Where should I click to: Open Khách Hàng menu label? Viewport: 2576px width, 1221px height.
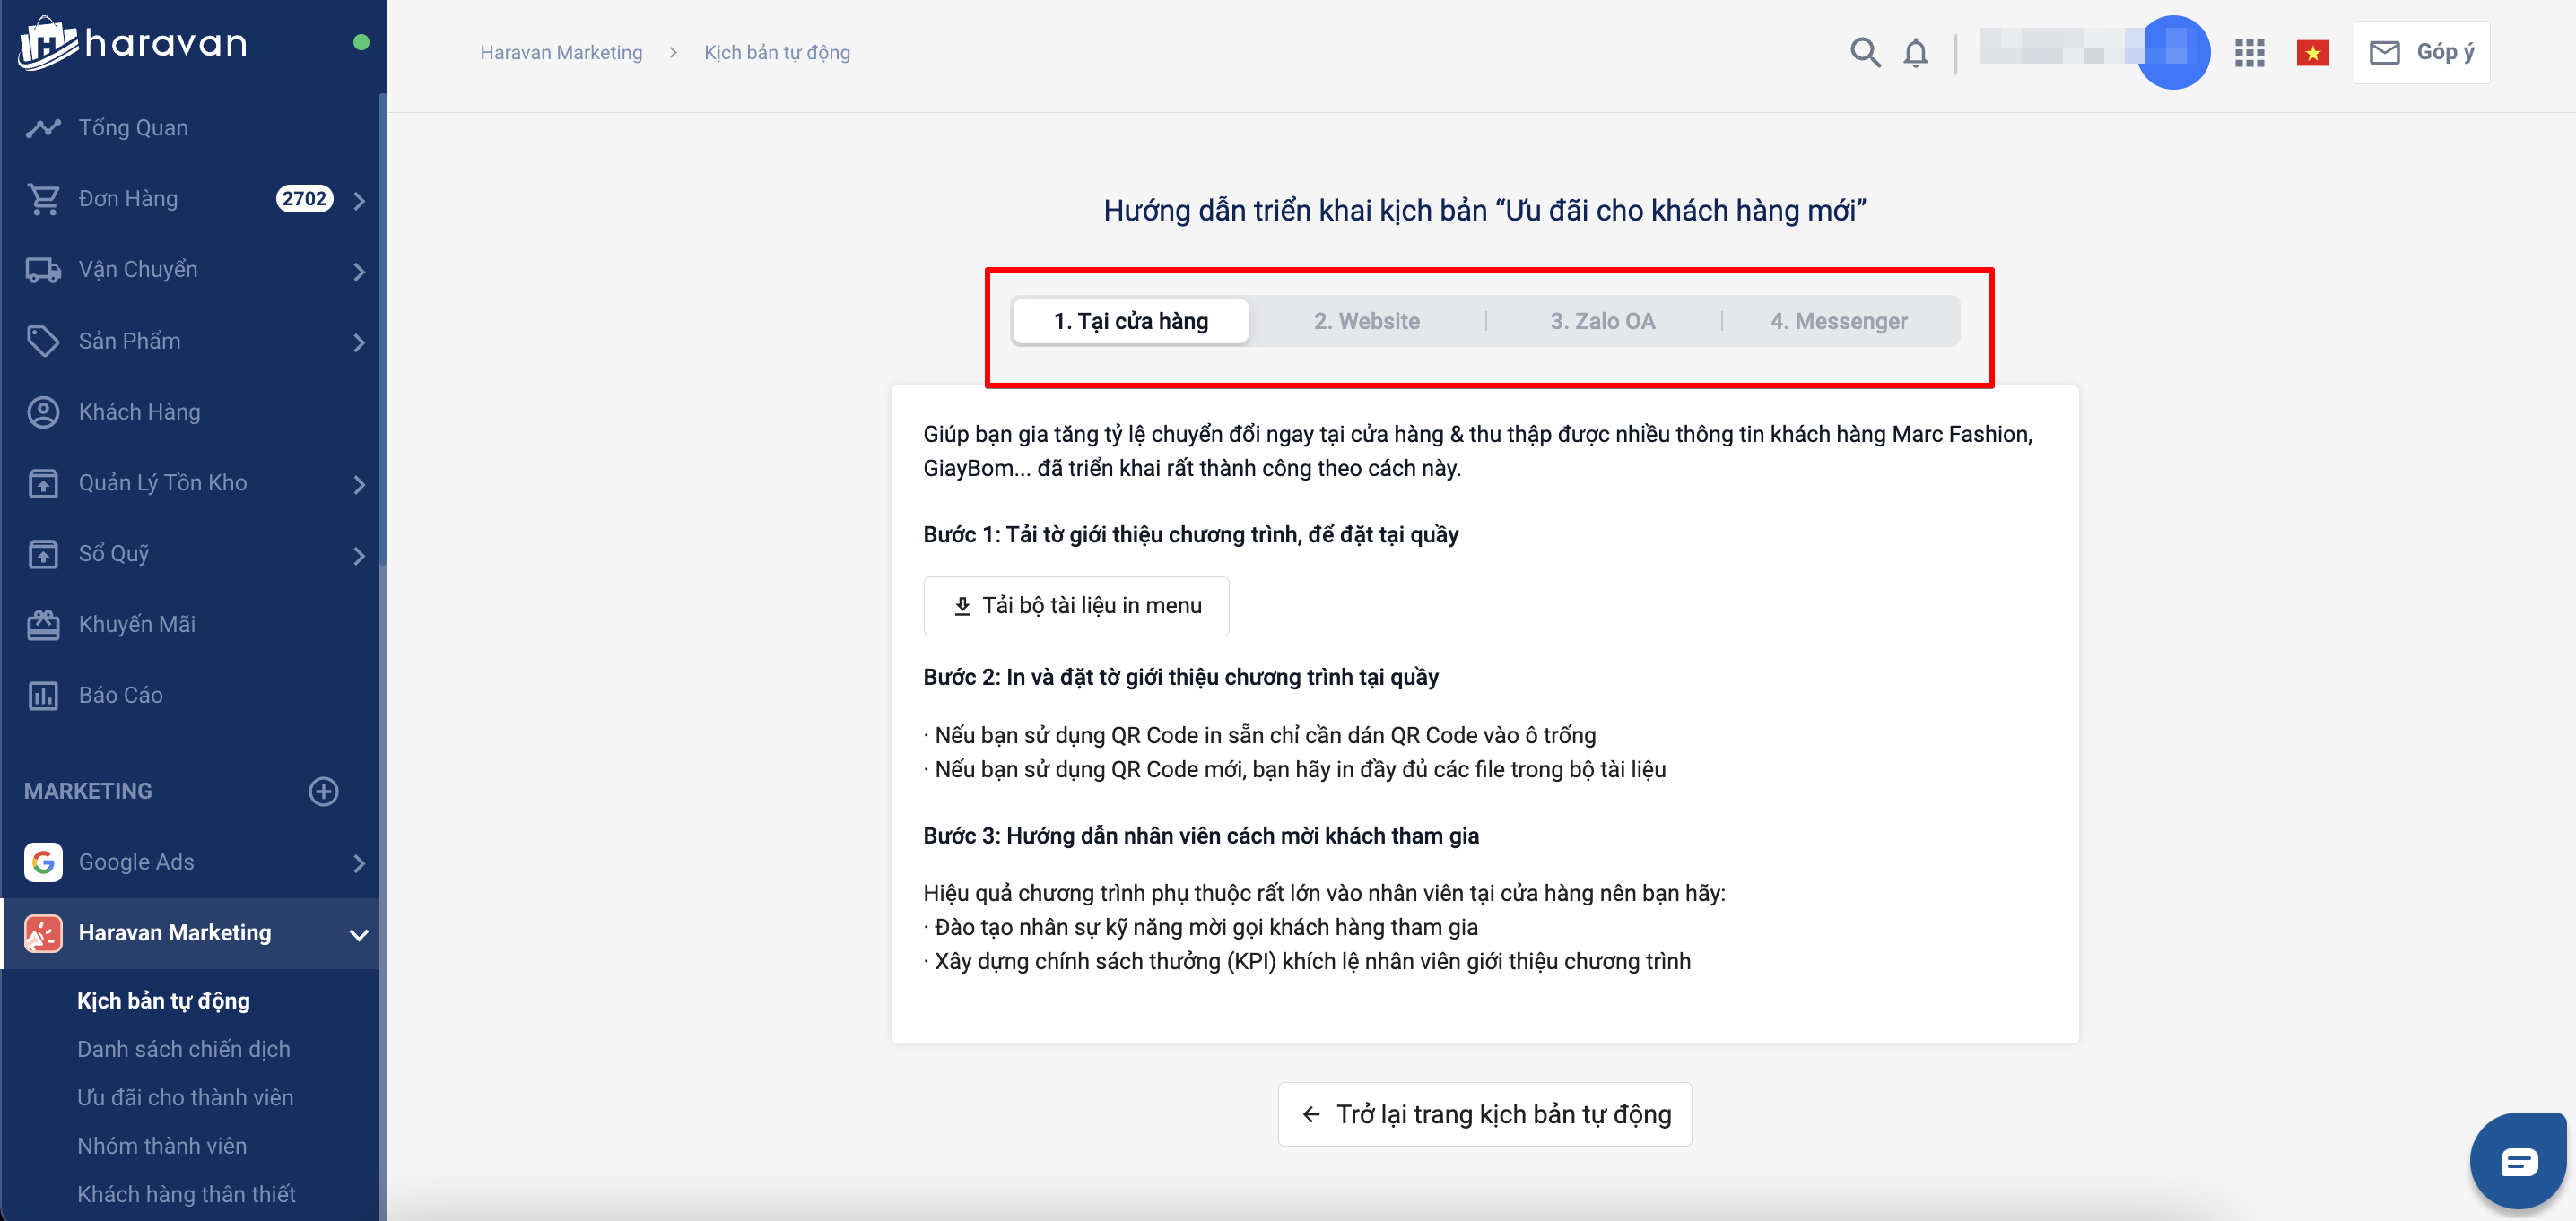tap(139, 411)
